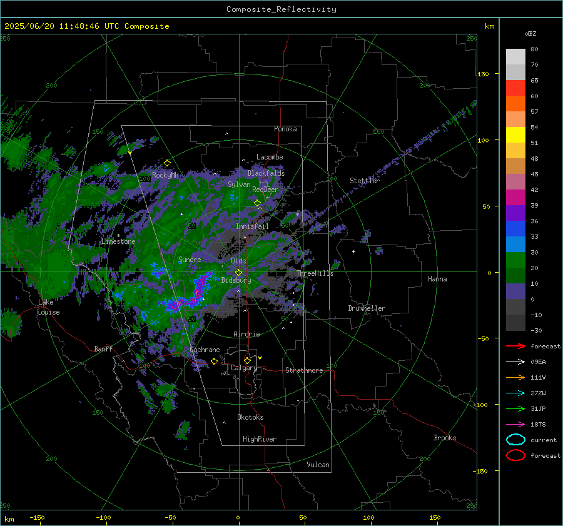The image size is (563, 526).
Task: Click the Didsbury label
Action: coord(236,280)
